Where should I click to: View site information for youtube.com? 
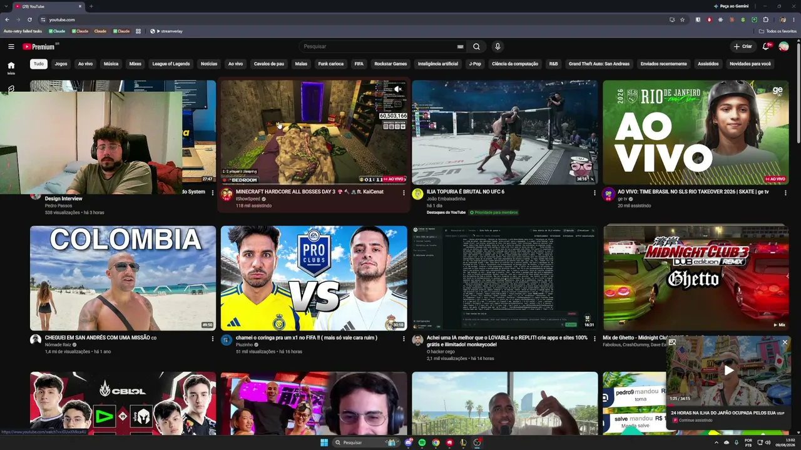coord(43,19)
